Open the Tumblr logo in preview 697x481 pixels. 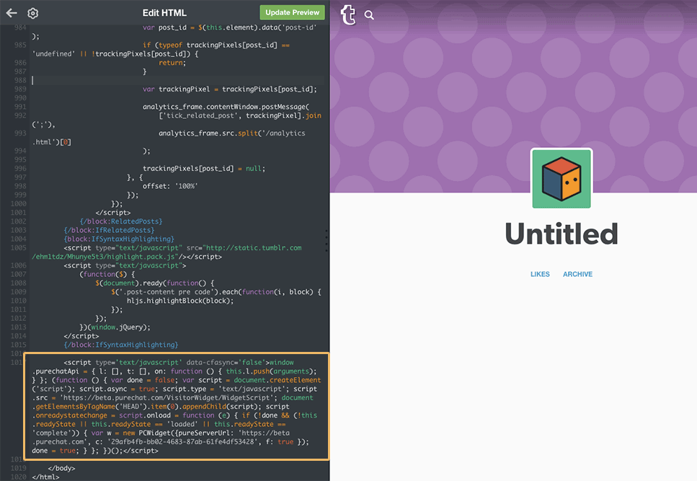[348, 14]
